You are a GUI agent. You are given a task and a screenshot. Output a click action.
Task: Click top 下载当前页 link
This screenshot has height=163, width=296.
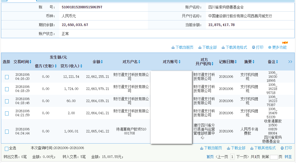[182, 47]
